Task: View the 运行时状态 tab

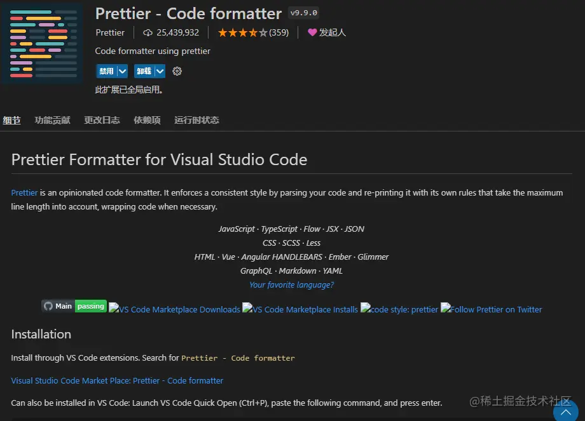Action: [x=196, y=120]
